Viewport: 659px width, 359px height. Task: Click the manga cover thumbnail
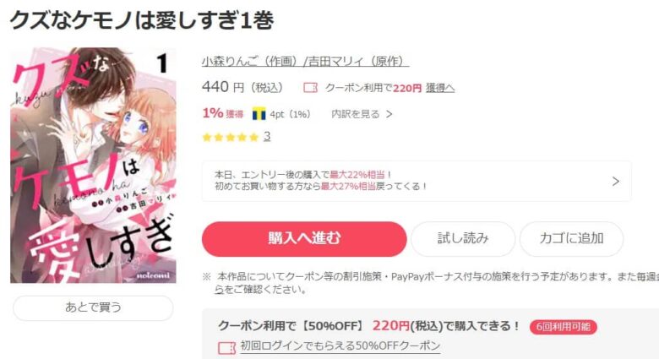[93, 166]
